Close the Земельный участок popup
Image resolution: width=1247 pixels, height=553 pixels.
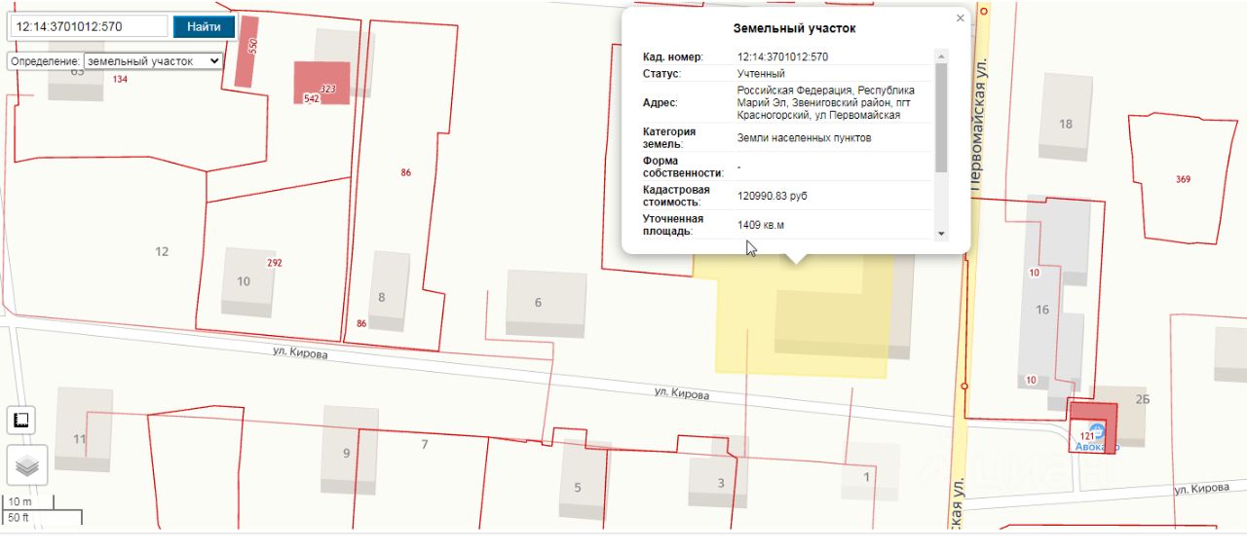click(x=960, y=18)
